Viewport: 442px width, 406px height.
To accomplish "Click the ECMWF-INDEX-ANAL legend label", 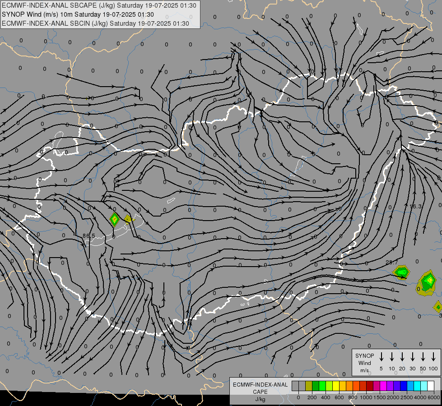I will (260, 385).
